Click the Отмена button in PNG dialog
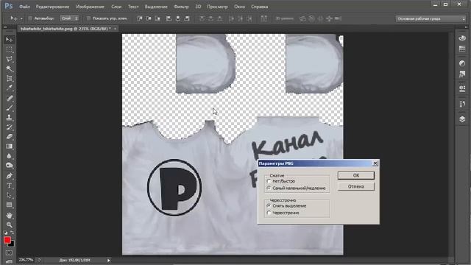Screen dimensions: 471x265 [x=356, y=186]
